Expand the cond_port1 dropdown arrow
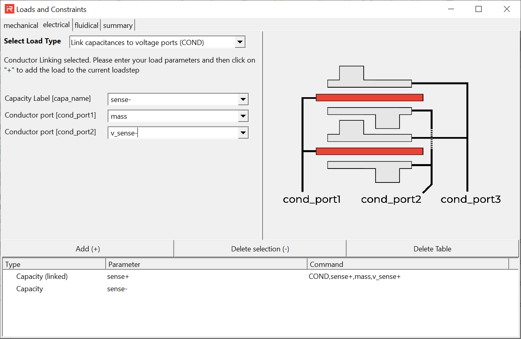The width and height of the screenshot is (521, 339). click(x=243, y=116)
